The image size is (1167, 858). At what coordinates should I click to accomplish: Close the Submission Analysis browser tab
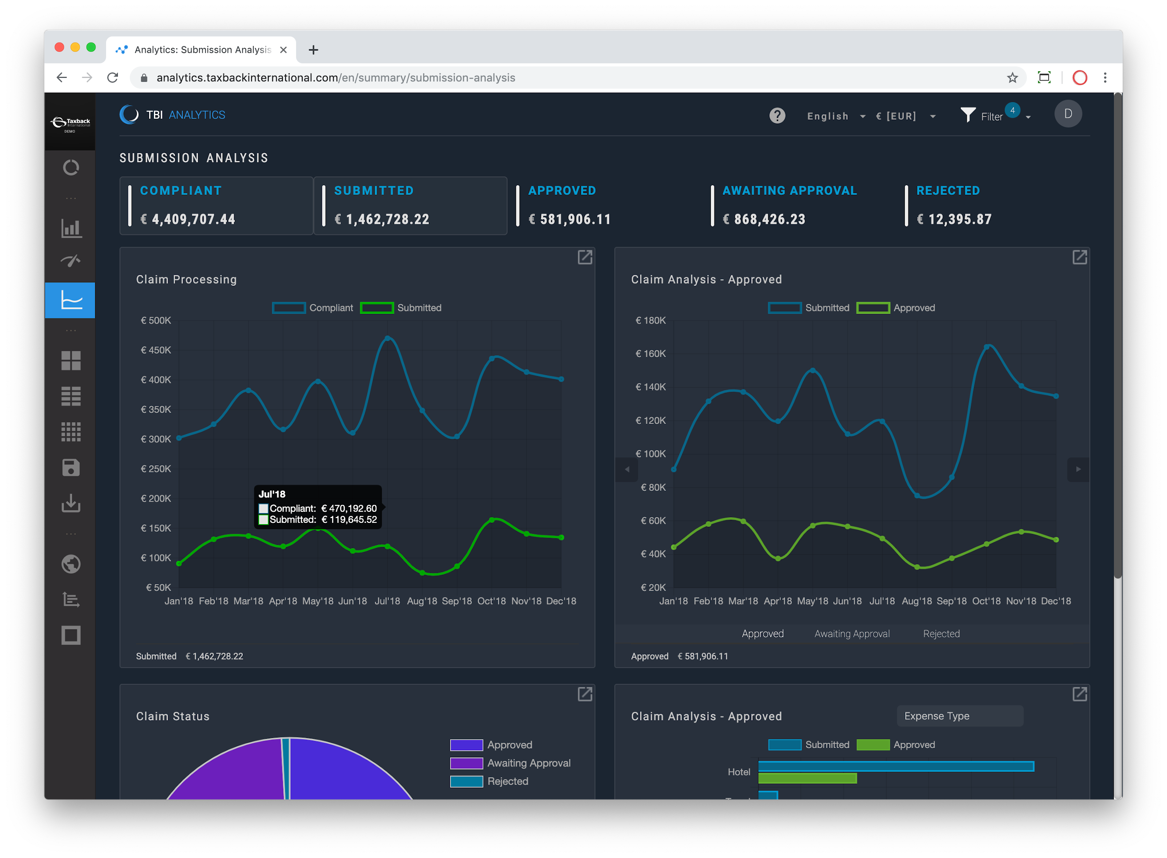point(283,50)
